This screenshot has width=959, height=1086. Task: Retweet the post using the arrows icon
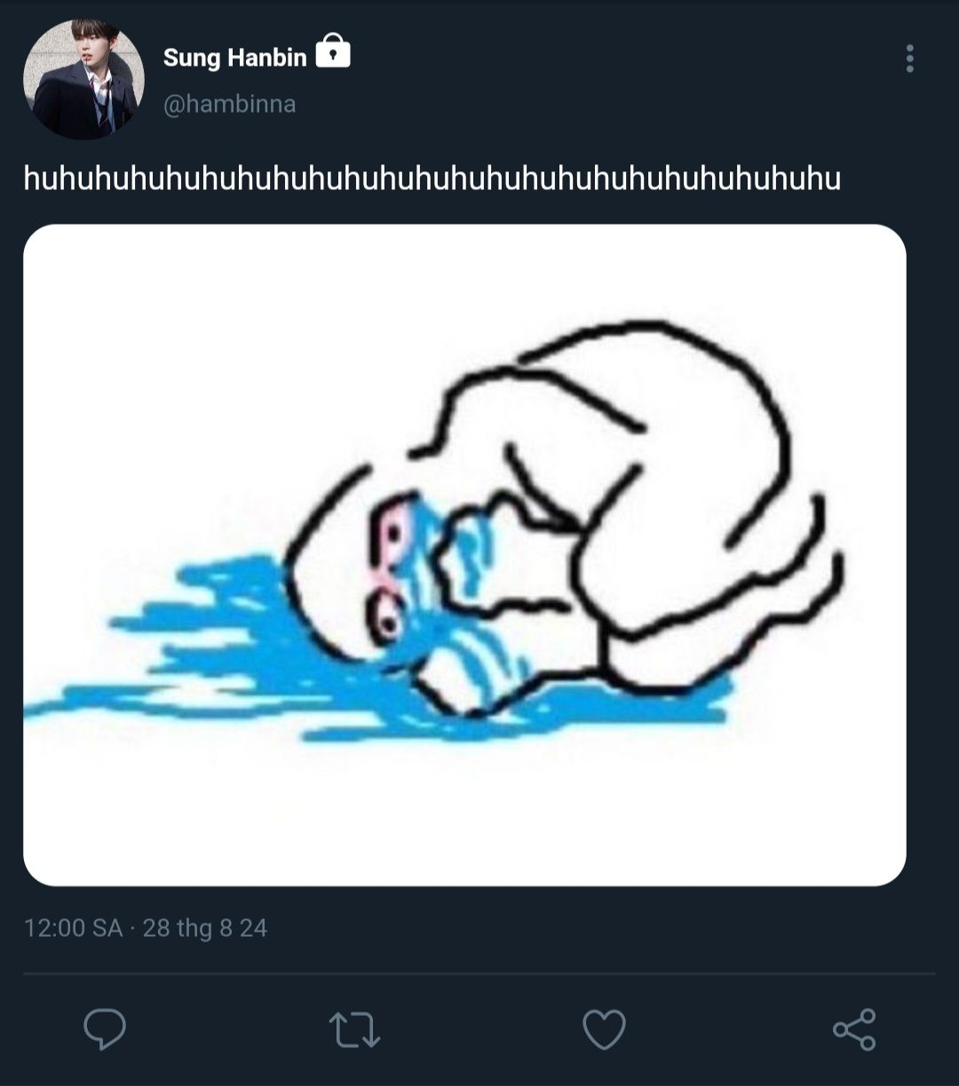pyautogui.click(x=354, y=1030)
